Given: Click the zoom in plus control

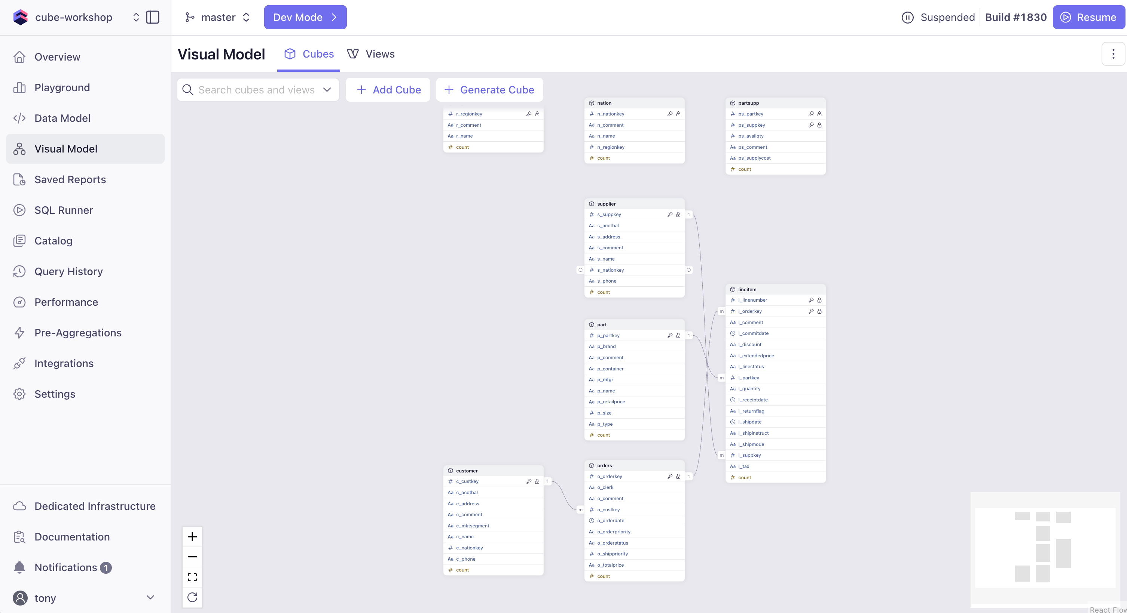Looking at the screenshot, I should pos(192,536).
